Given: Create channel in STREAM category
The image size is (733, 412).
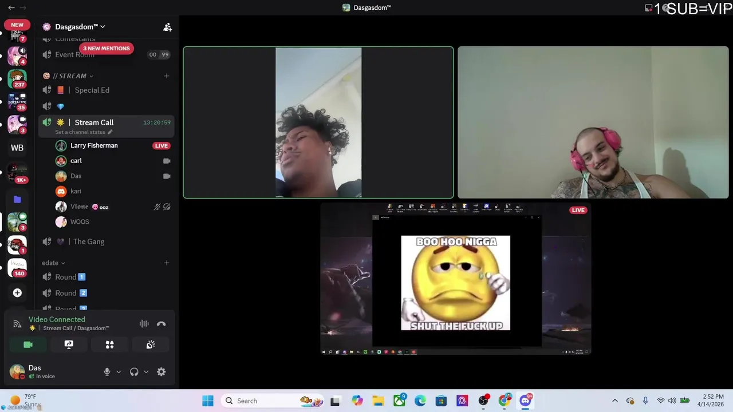Looking at the screenshot, I should (167, 76).
